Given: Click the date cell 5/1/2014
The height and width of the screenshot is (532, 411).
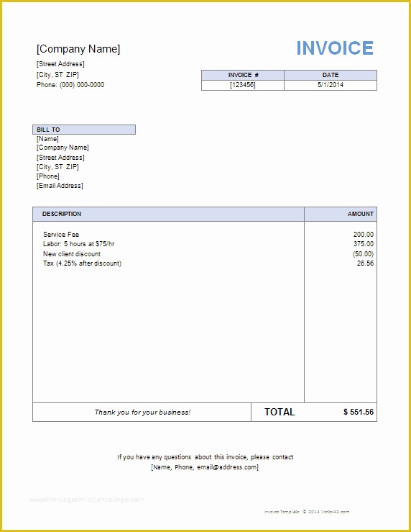Looking at the screenshot, I should tap(331, 85).
